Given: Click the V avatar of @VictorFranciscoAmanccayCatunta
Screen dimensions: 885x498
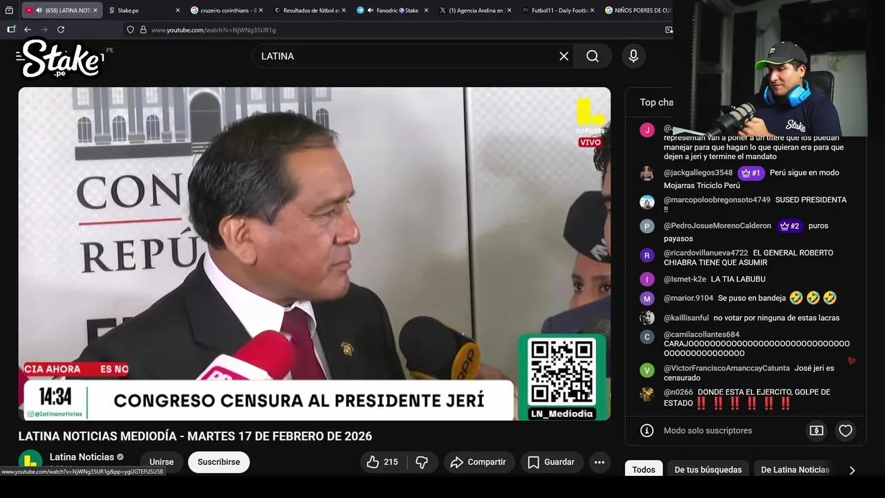Looking at the screenshot, I should (x=647, y=370).
